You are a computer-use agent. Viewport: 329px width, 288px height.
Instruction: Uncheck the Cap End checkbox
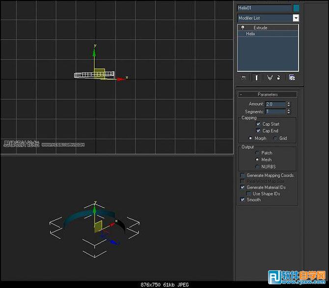pos(258,131)
